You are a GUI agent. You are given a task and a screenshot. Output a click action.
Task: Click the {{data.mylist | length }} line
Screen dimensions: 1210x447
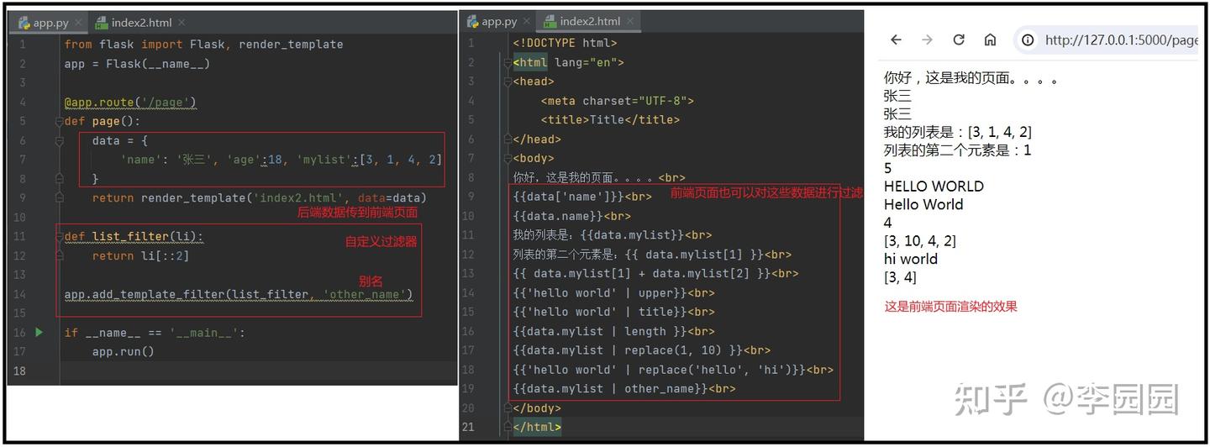pos(613,332)
